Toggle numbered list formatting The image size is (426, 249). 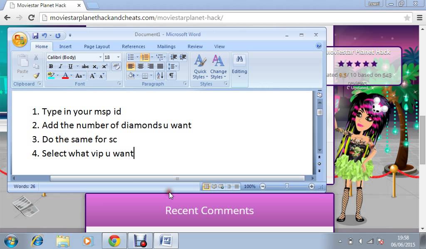[145, 57]
